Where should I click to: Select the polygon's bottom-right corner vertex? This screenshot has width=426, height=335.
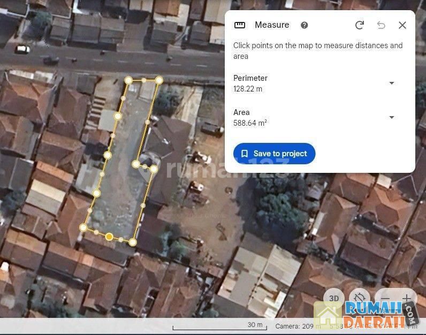pos(133,242)
